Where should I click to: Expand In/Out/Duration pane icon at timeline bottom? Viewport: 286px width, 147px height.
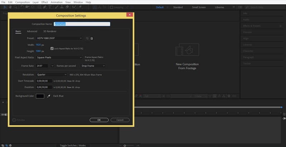[x=10, y=145]
